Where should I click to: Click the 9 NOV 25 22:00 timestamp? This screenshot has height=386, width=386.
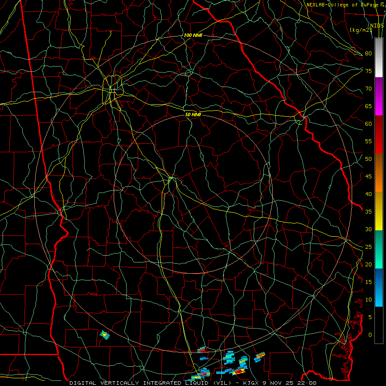290,383
